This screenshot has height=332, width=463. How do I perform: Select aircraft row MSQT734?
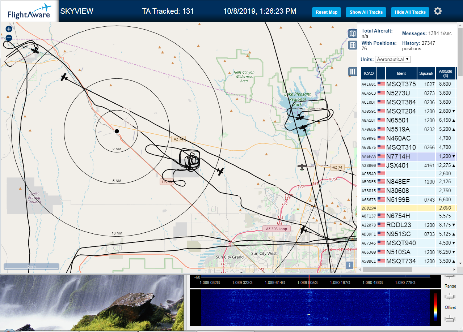[x=409, y=261]
